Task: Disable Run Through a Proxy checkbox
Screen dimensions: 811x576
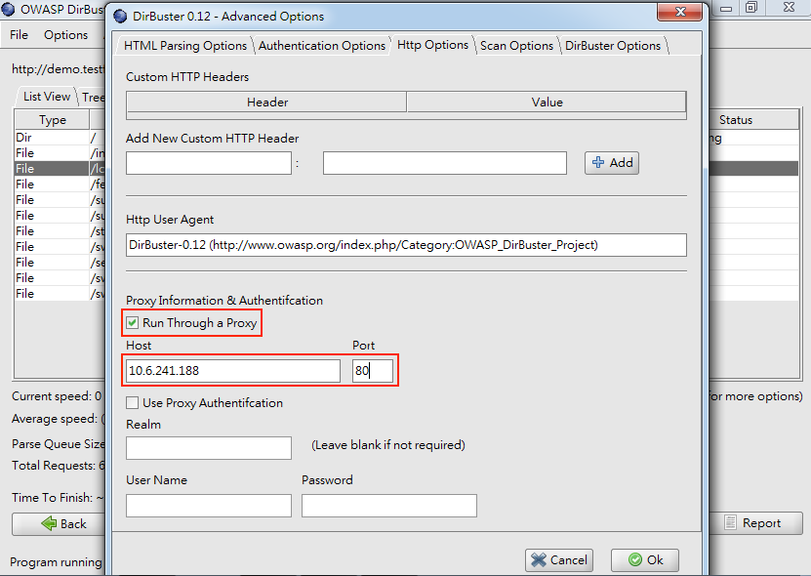Action: point(133,323)
